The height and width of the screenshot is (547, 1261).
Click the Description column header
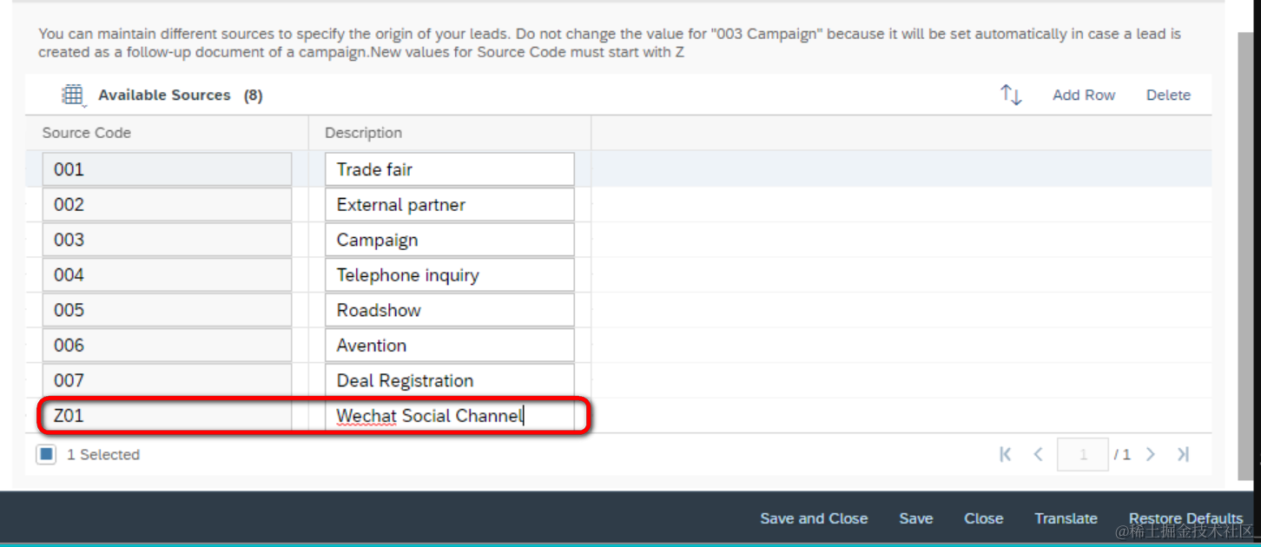(x=450, y=133)
